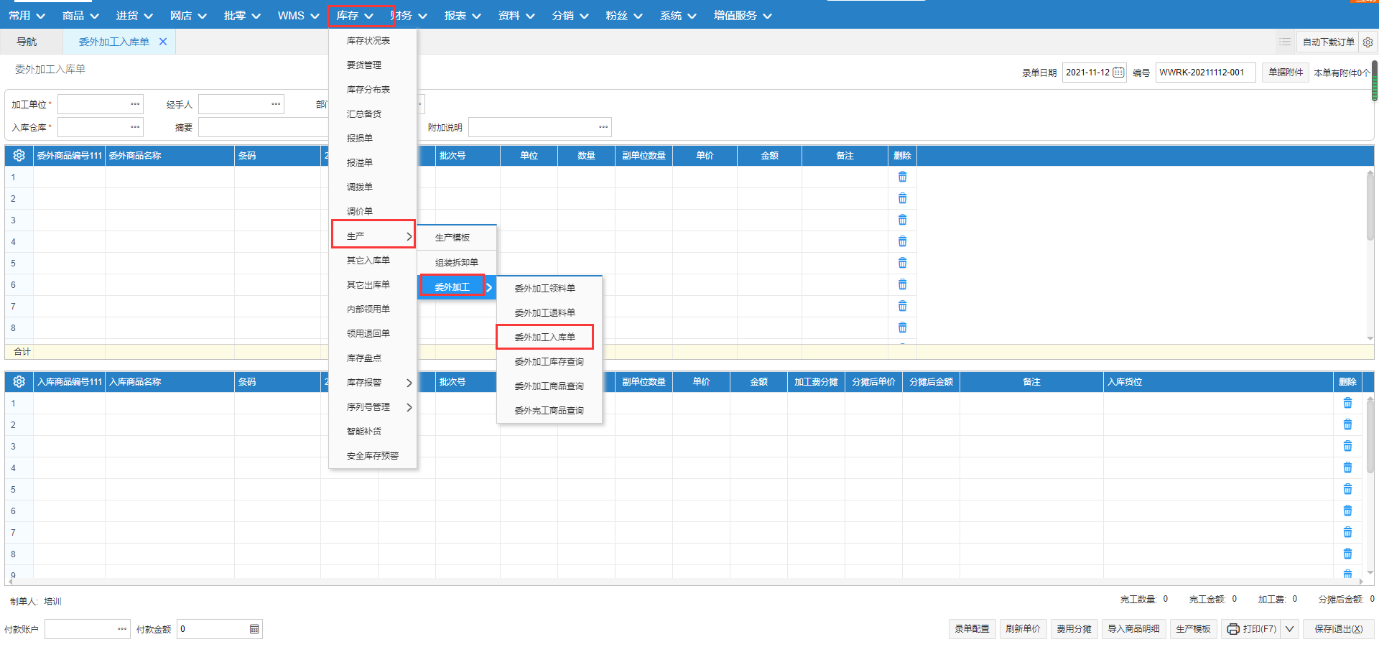Open the 付款金额 calculator icon

coord(254,629)
